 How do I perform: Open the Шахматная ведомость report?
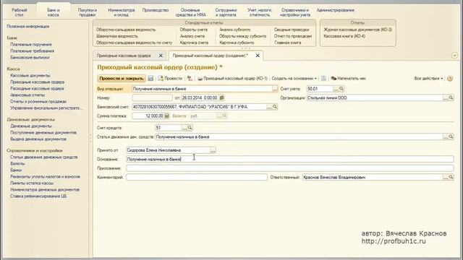click(x=117, y=36)
